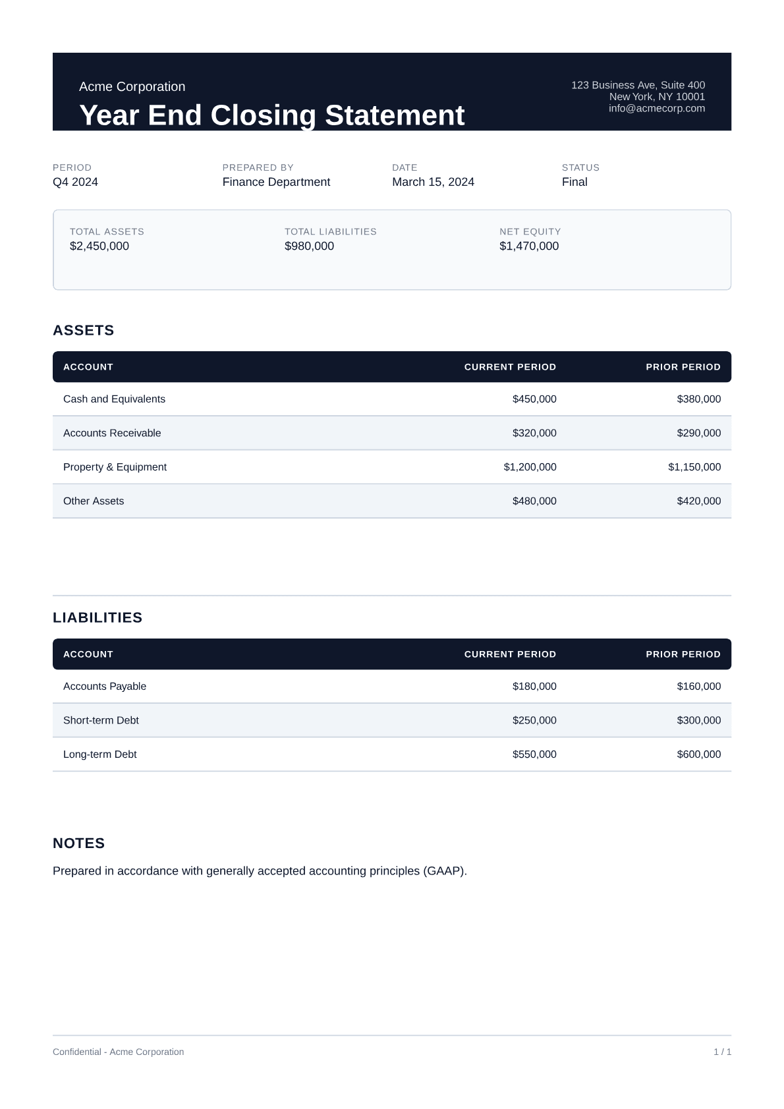Click the Confidential - Acme Corporation footer text

(x=118, y=1052)
